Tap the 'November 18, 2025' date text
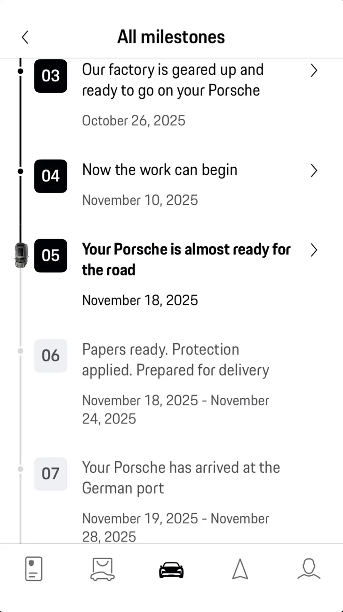Image resolution: width=343 pixels, height=612 pixels. pyautogui.click(x=139, y=300)
